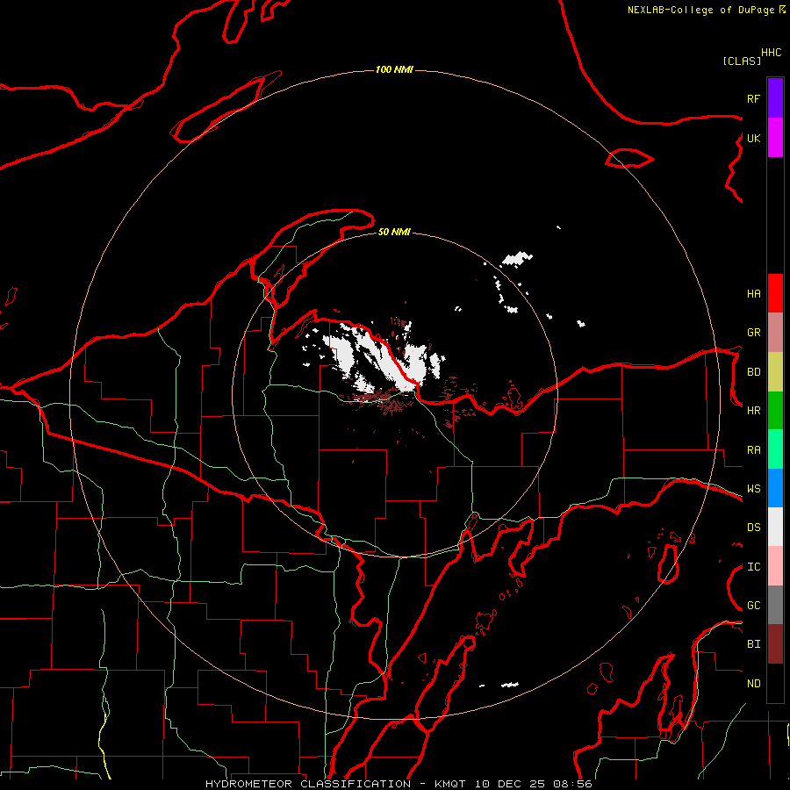Image resolution: width=790 pixels, height=790 pixels.
Task: Click the 10 DEC 25 date stamp
Action: point(509,784)
